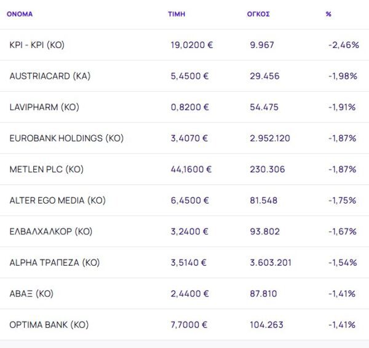Click the 2.952.120 volume for Eurobank
The image size is (369, 348).
point(270,138)
